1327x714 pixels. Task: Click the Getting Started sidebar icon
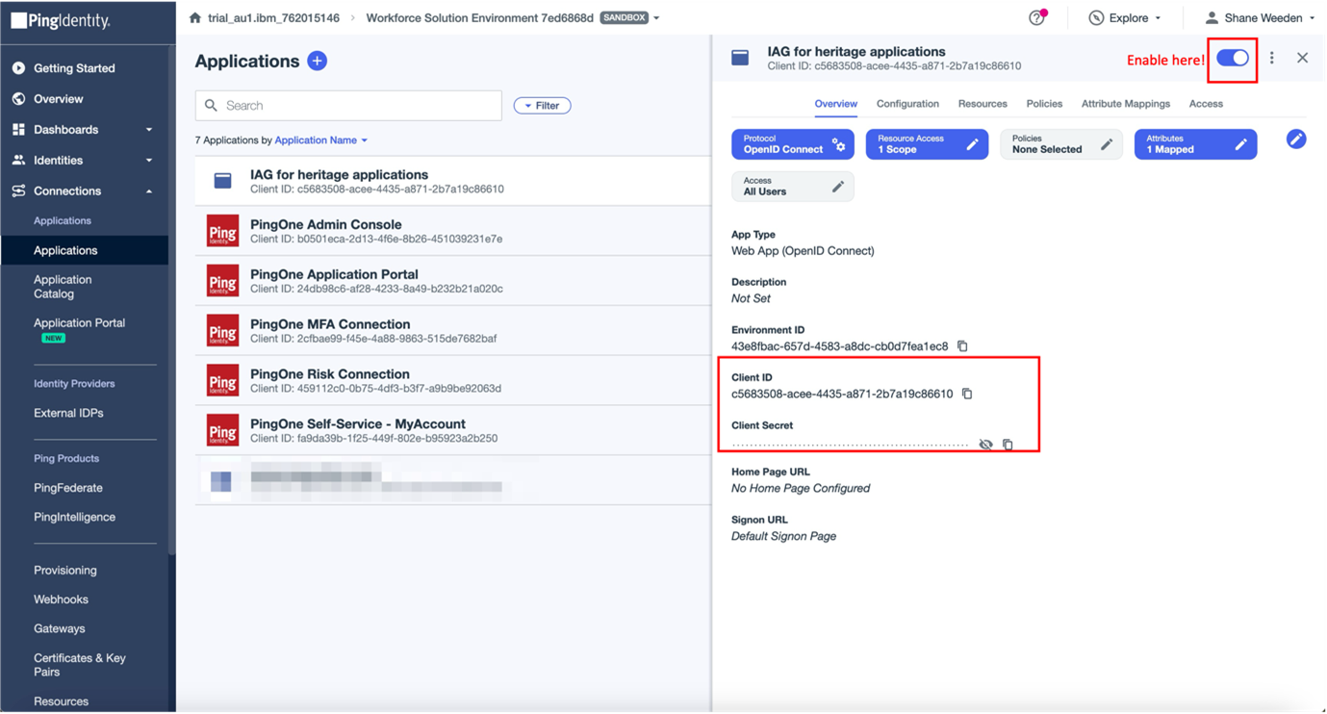coord(18,68)
